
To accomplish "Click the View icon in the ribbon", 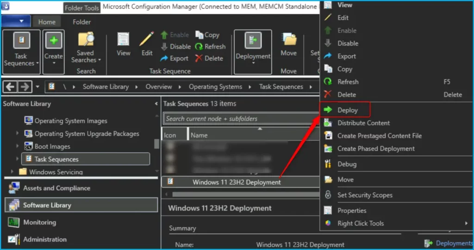I will coord(123,40).
